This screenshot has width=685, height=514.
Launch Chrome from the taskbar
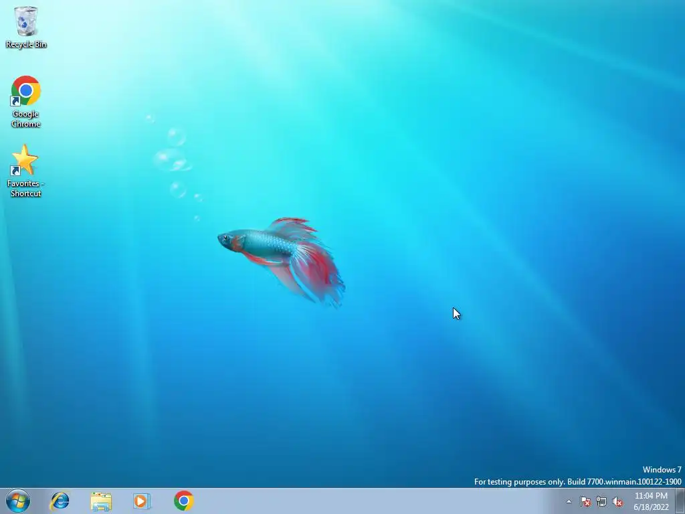click(x=183, y=501)
